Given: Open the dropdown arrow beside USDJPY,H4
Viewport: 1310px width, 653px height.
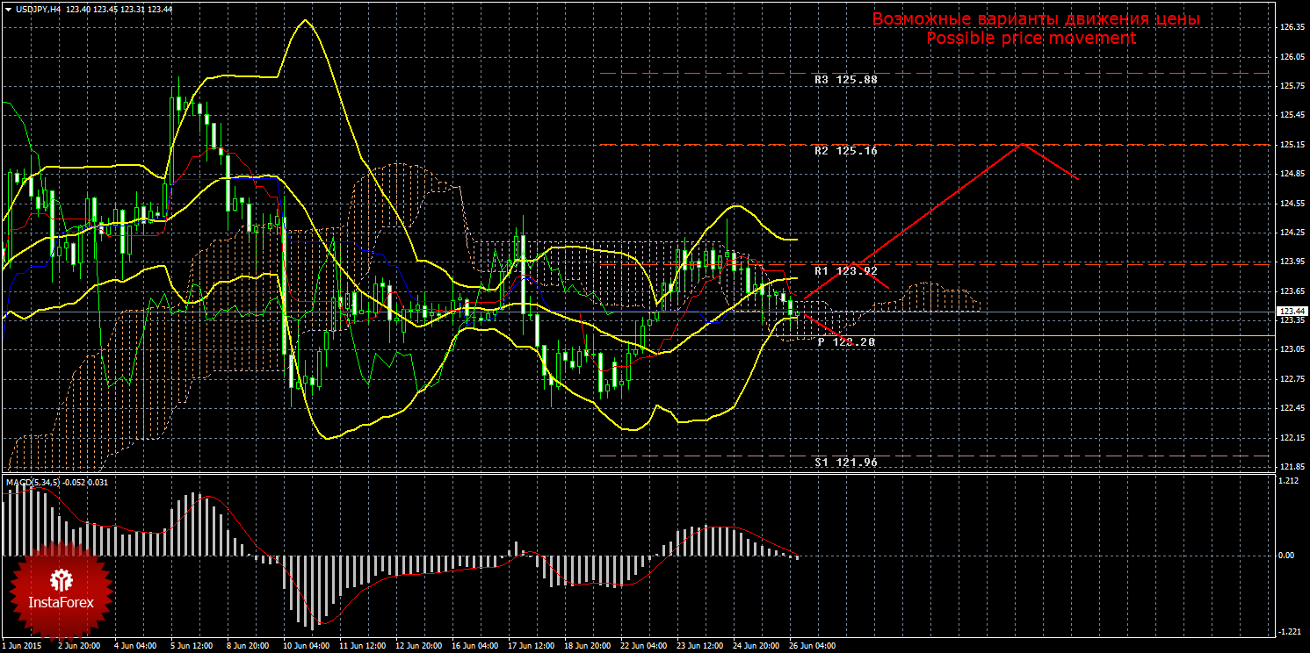Looking at the screenshot, I should [x=7, y=9].
